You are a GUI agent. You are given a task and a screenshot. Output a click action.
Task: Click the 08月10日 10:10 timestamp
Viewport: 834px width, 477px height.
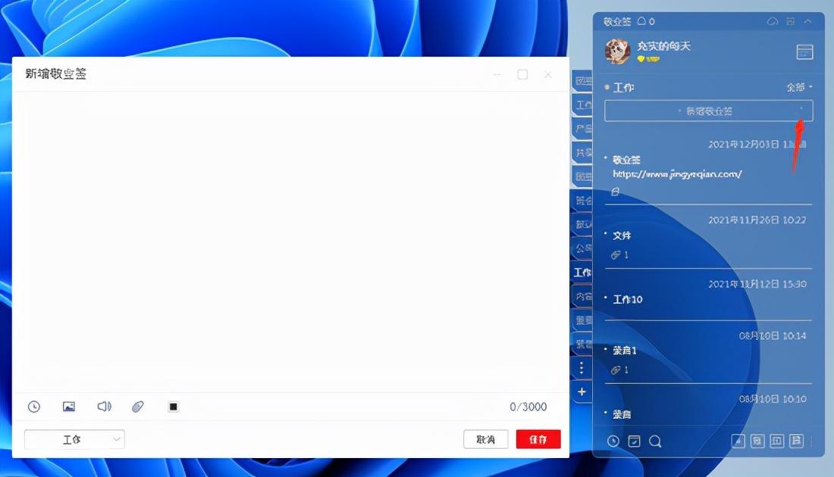pos(773,399)
